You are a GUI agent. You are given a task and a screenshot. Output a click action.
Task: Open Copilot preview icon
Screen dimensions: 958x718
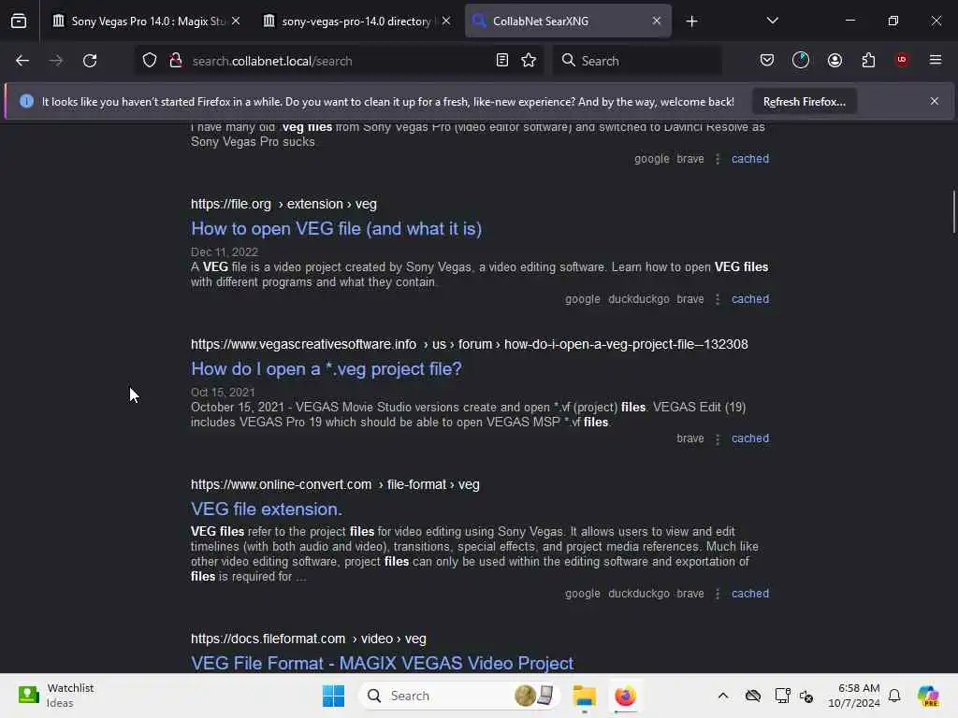928,696
